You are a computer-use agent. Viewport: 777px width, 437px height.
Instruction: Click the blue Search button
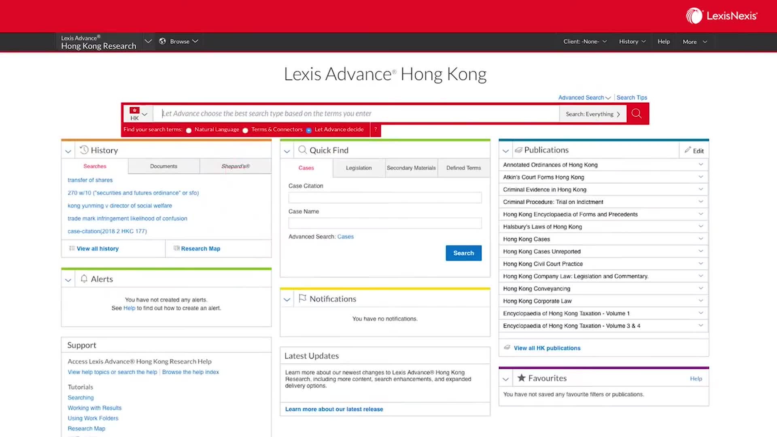coord(464,253)
